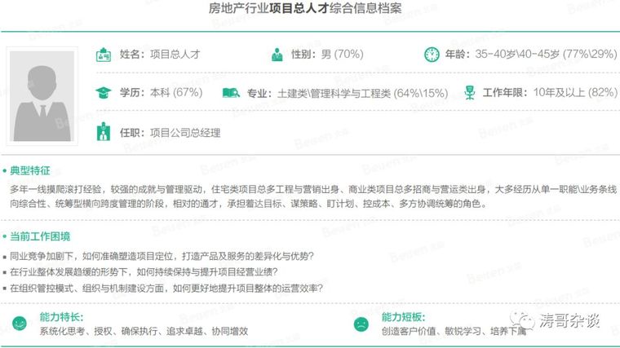
Task: Click the 项目公司总经理 position text
Action: (185, 133)
